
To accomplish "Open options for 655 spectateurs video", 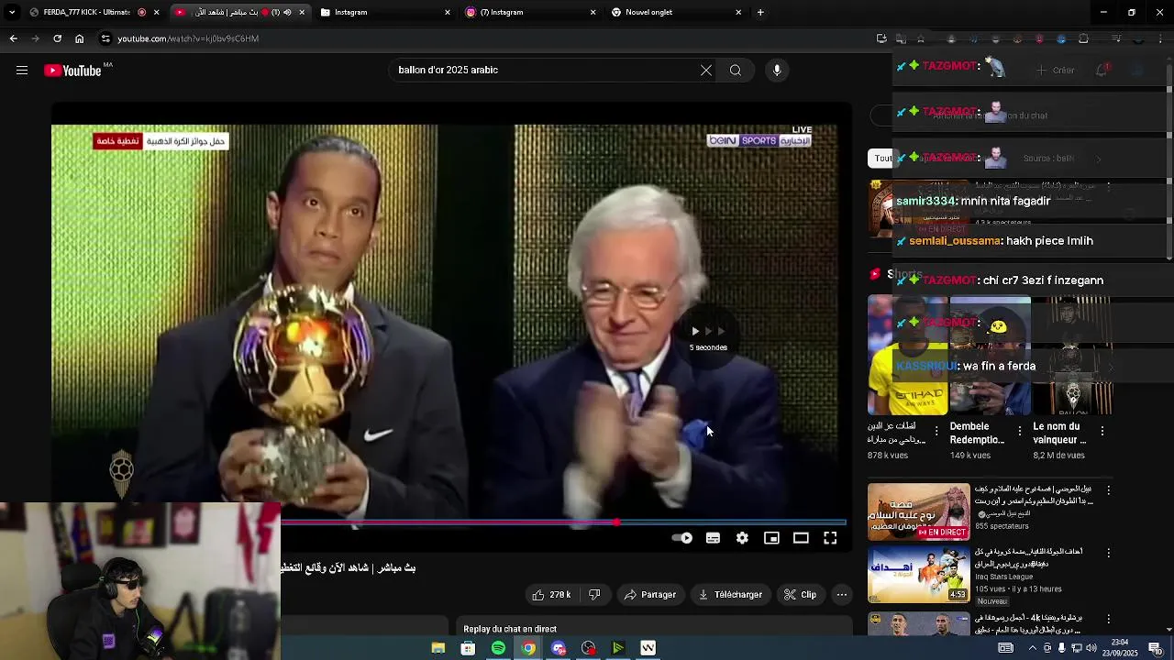I will click(x=1108, y=490).
